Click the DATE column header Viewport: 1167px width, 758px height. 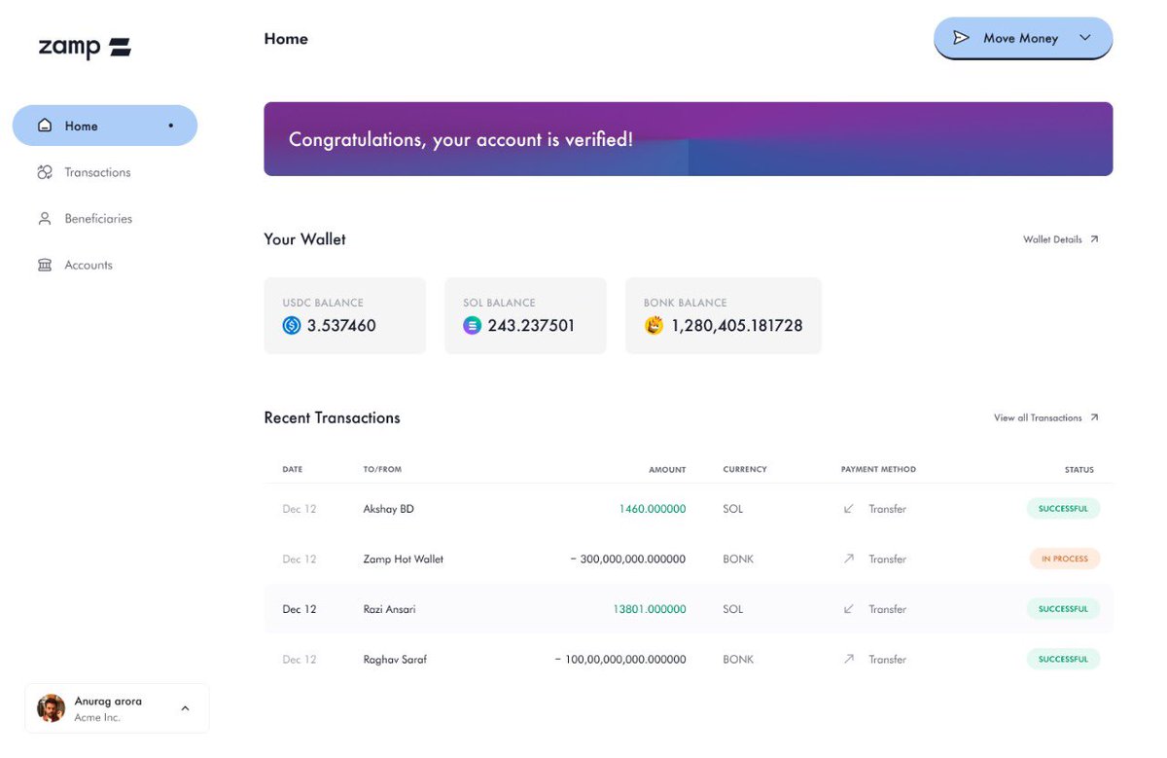[x=293, y=469]
